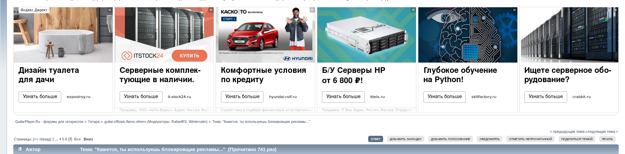Close the Б/У Серверы HP ad
625x154 pixels.
coord(413,10)
